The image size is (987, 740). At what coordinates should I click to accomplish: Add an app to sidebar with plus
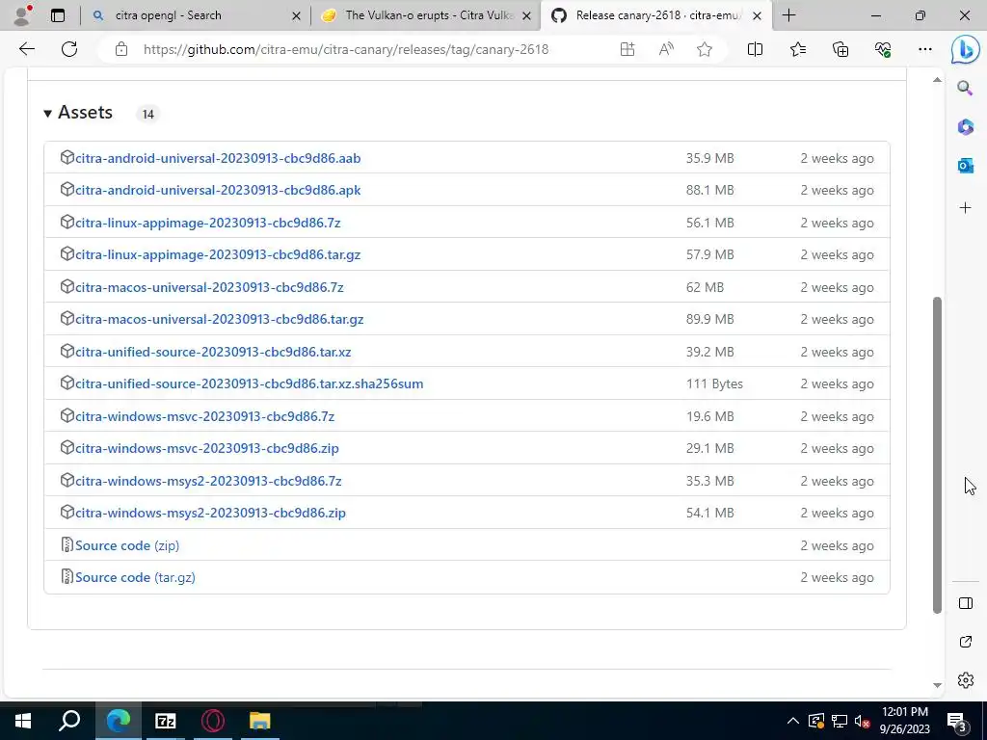point(965,208)
